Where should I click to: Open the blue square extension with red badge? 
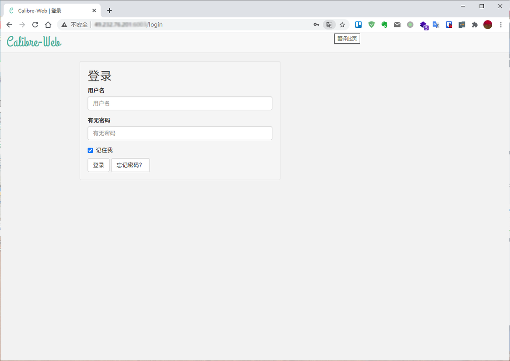[449, 25]
